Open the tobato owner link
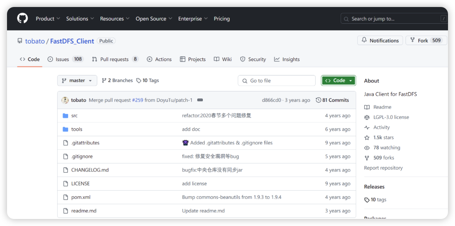The width and height of the screenshot is (455, 226). (x=35, y=41)
